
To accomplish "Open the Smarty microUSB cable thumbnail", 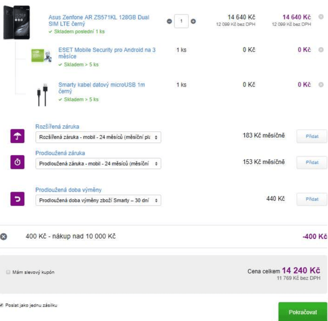I will [x=42, y=94].
